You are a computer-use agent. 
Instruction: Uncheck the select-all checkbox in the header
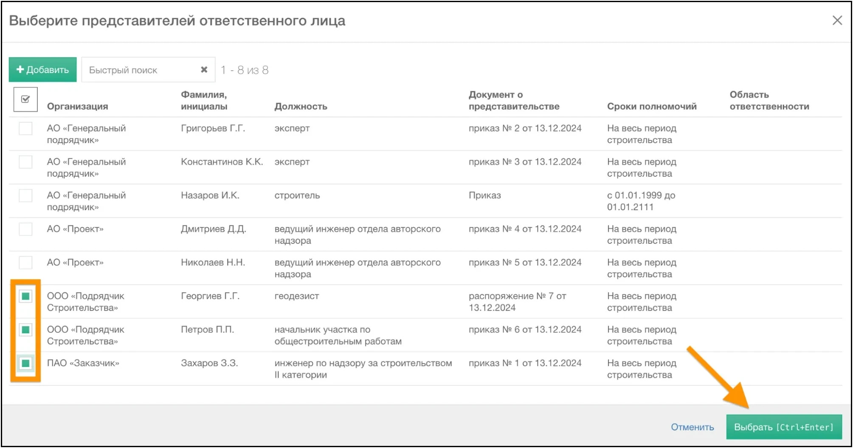coord(25,99)
